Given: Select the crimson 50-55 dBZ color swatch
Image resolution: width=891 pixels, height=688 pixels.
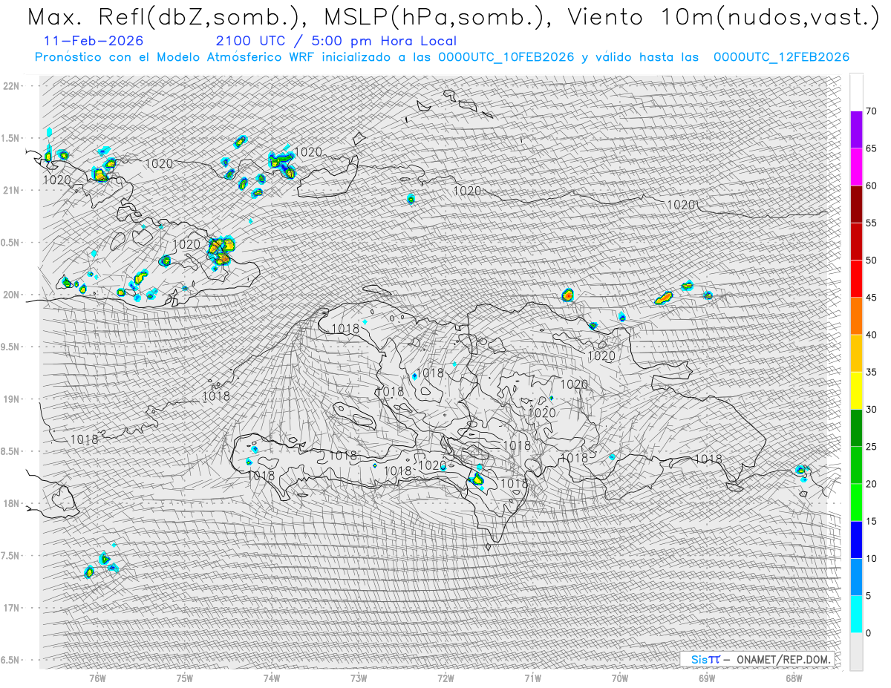Looking at the screenshot, I should click(856, 241).
